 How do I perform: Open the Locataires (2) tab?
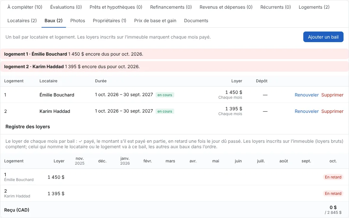click(22, 21)
